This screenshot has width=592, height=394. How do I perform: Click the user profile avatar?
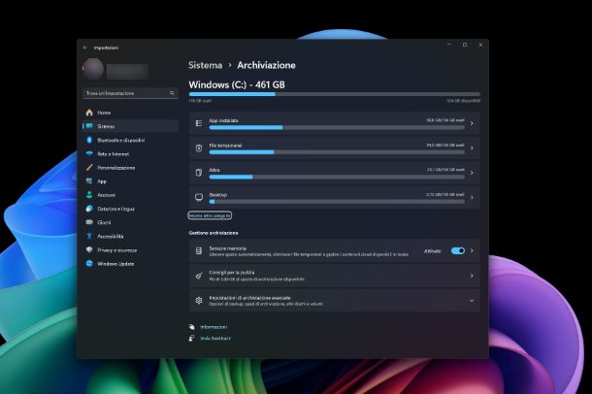point(93,69)
